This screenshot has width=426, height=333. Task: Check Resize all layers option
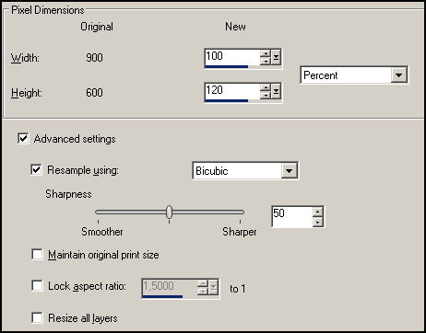click(x=37, y=317)
